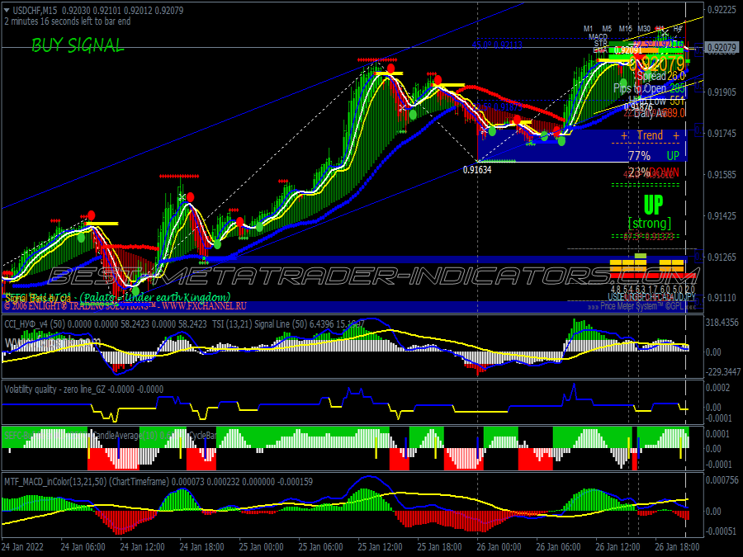This screenshot has height=557, width=743.
Task: Click the Price Meter System ©GPL caption
Action: click(x=641, y=306)
